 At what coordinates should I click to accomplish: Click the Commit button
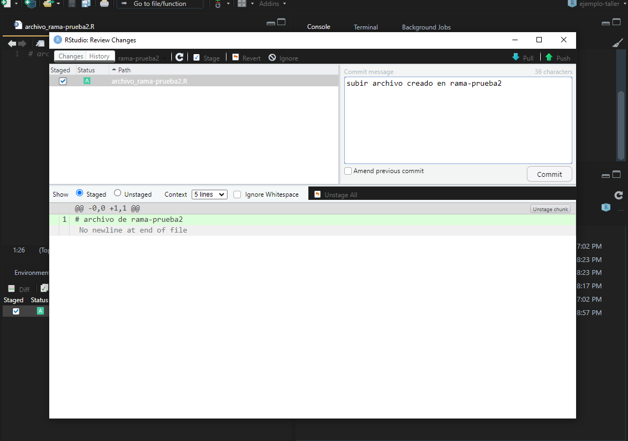click(x=549, y=174)
